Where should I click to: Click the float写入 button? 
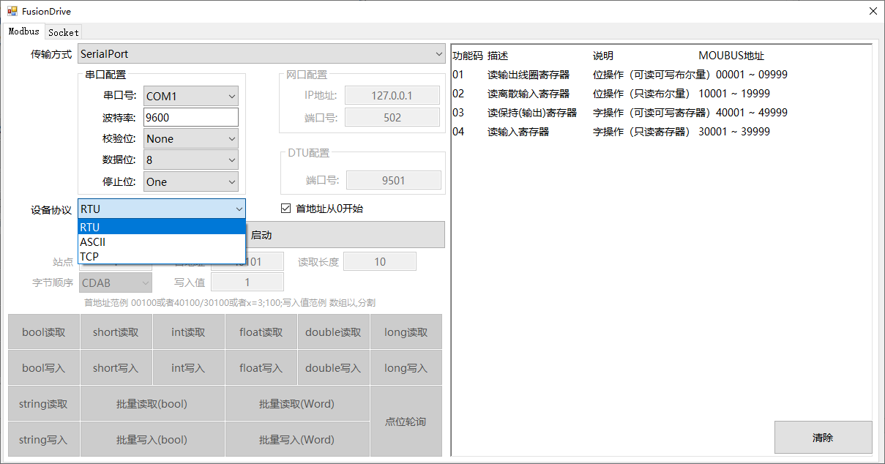[261, 367]
